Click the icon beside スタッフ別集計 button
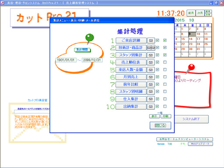Screen dimensions: 224x168 151,55
